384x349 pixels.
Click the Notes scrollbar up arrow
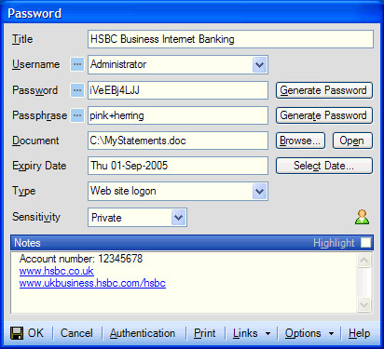(363, 261)
